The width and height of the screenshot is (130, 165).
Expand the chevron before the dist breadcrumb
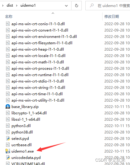pos(3,5)
